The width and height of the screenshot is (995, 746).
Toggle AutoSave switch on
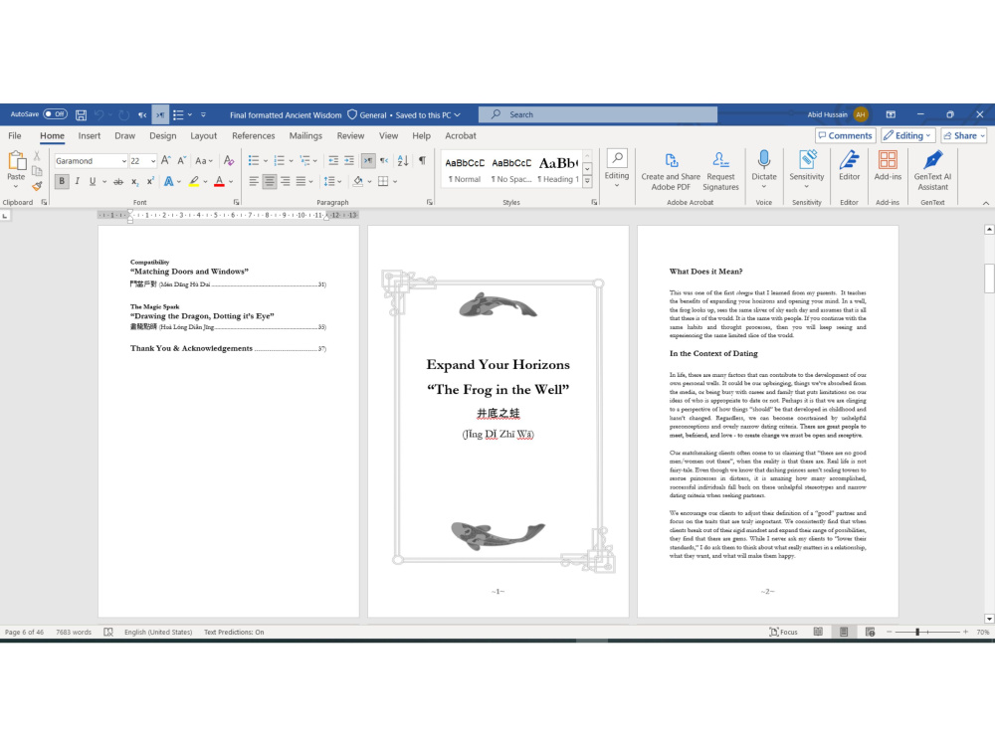pyautogui.click(x=55, y=114)
